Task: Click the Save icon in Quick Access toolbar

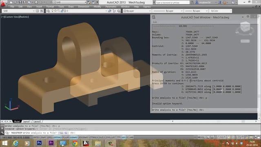Action: tap(20, 2)
